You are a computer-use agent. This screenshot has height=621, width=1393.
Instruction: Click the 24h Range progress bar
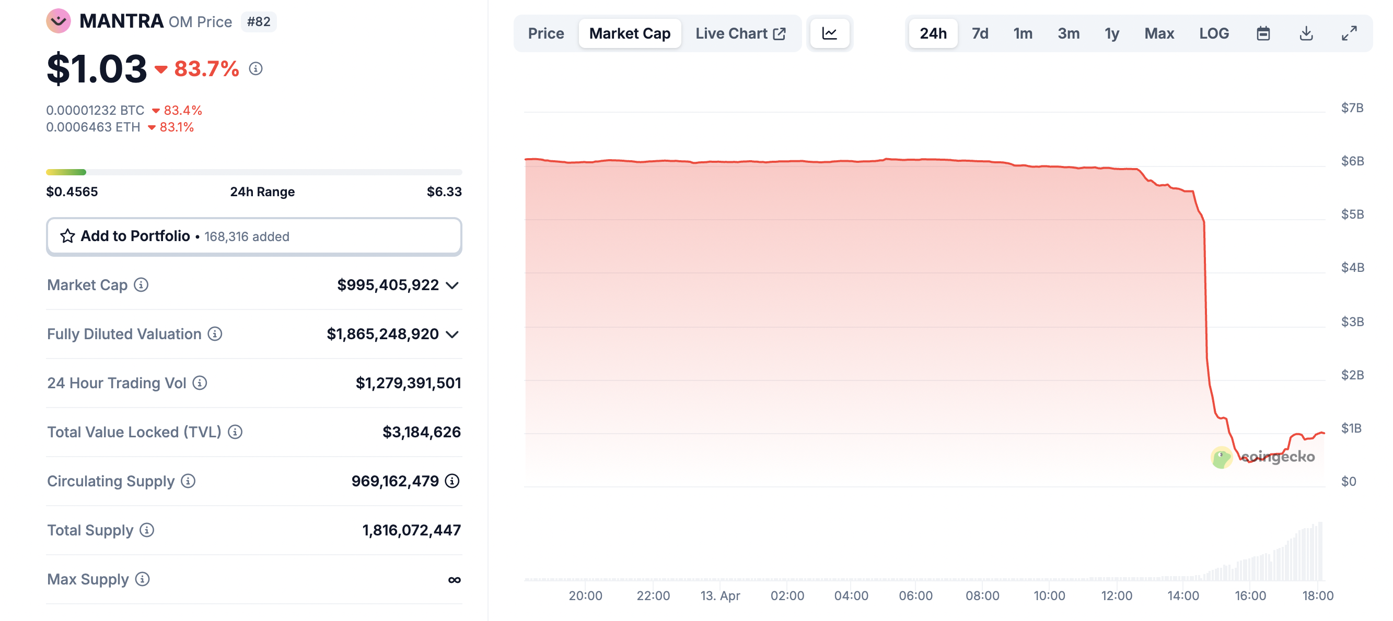pos(253,172)
